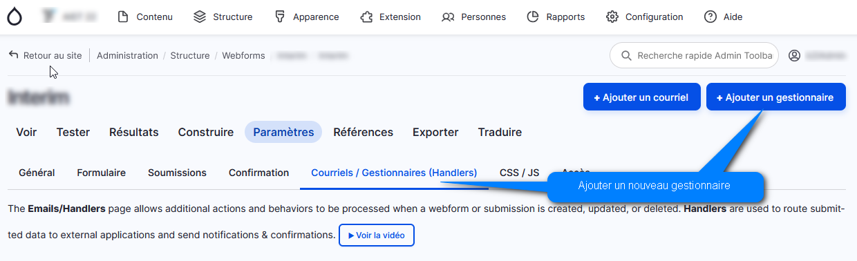Click the user account avatar icon
This screenshot has width=857, height=261.
click(794, 55)
